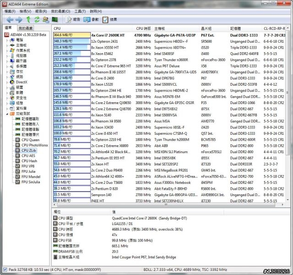This screenshot has width=293, height=275.
Task: Select the 電腦 computer tree node
Action: [17, 40]
